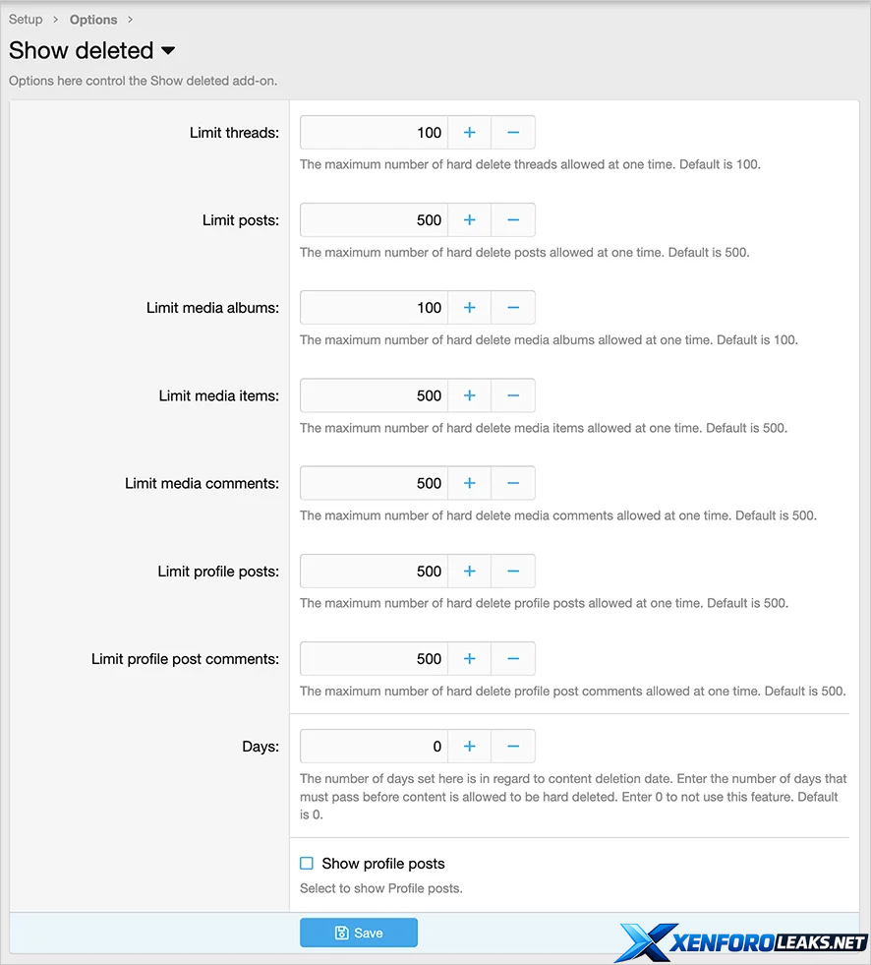The height and width of the screenshot is (965, 871).
Task: Click minus icon for Limit media albums
Action: (x=513, y=308)
